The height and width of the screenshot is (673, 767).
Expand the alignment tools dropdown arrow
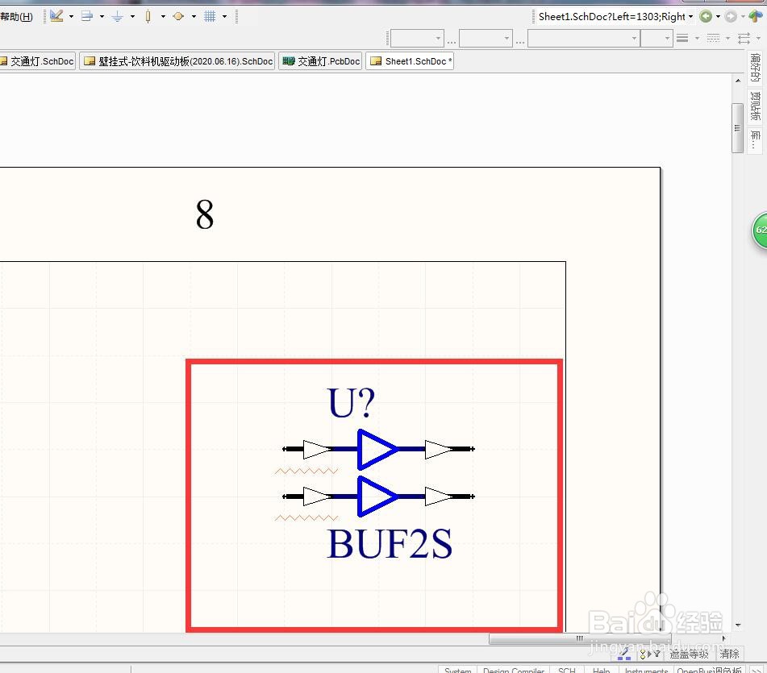click(x=102, y=17)
